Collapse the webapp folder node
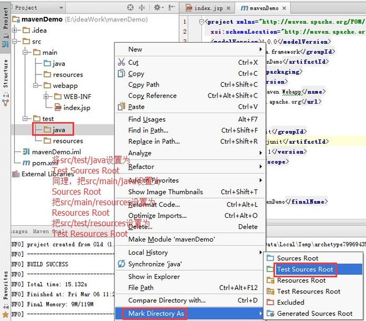 tap(35, 86)
